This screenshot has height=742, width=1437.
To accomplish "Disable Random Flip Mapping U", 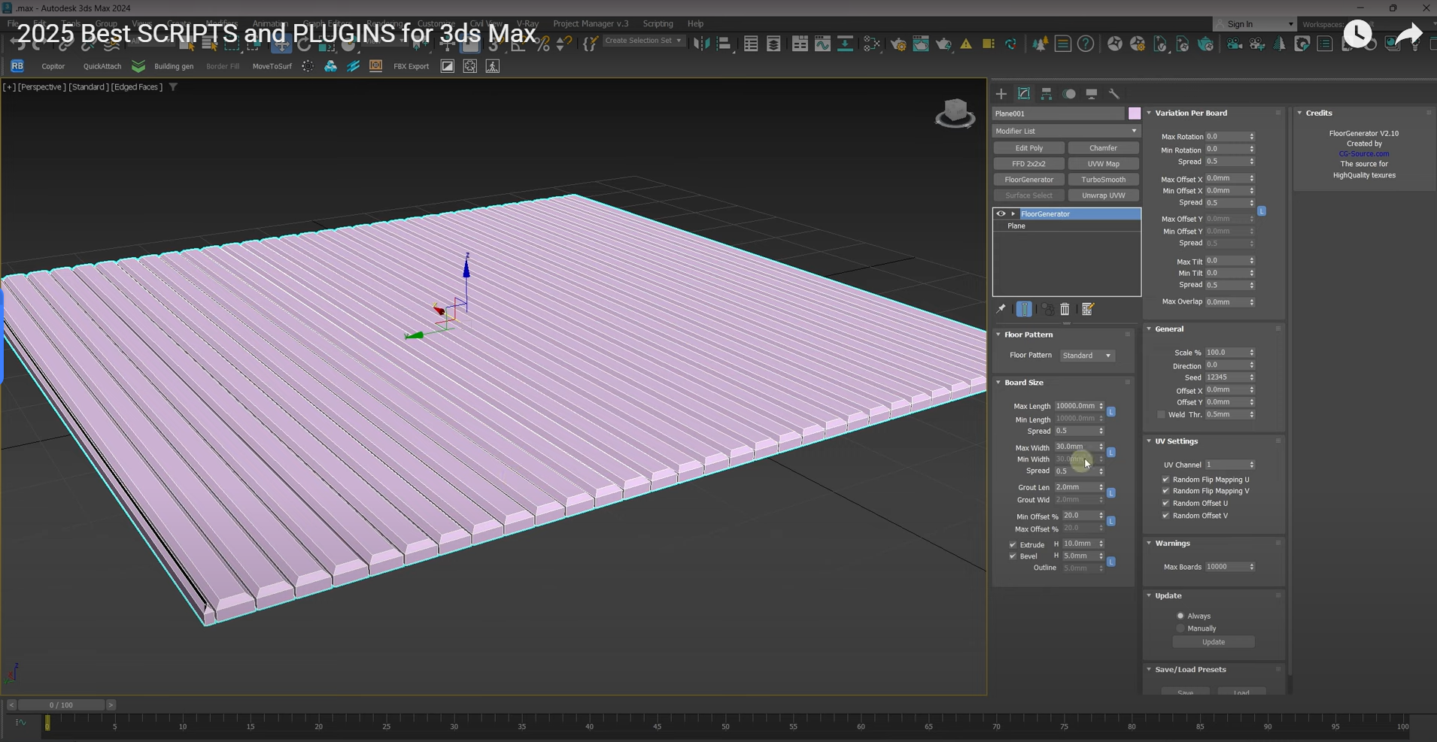I will [1166, 479].
